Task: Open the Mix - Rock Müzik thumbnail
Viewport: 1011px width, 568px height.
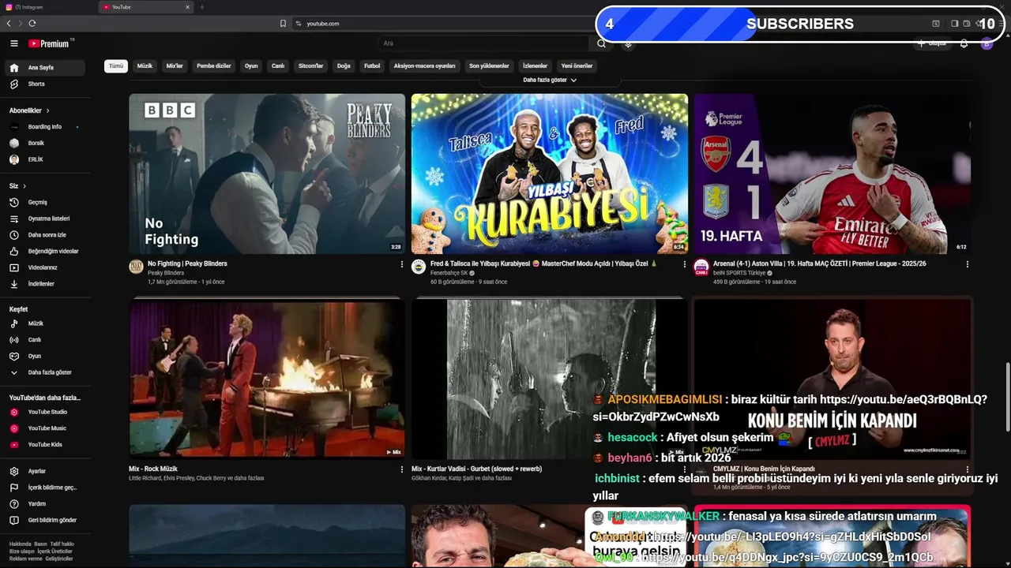Action: (x=267, y=379)
